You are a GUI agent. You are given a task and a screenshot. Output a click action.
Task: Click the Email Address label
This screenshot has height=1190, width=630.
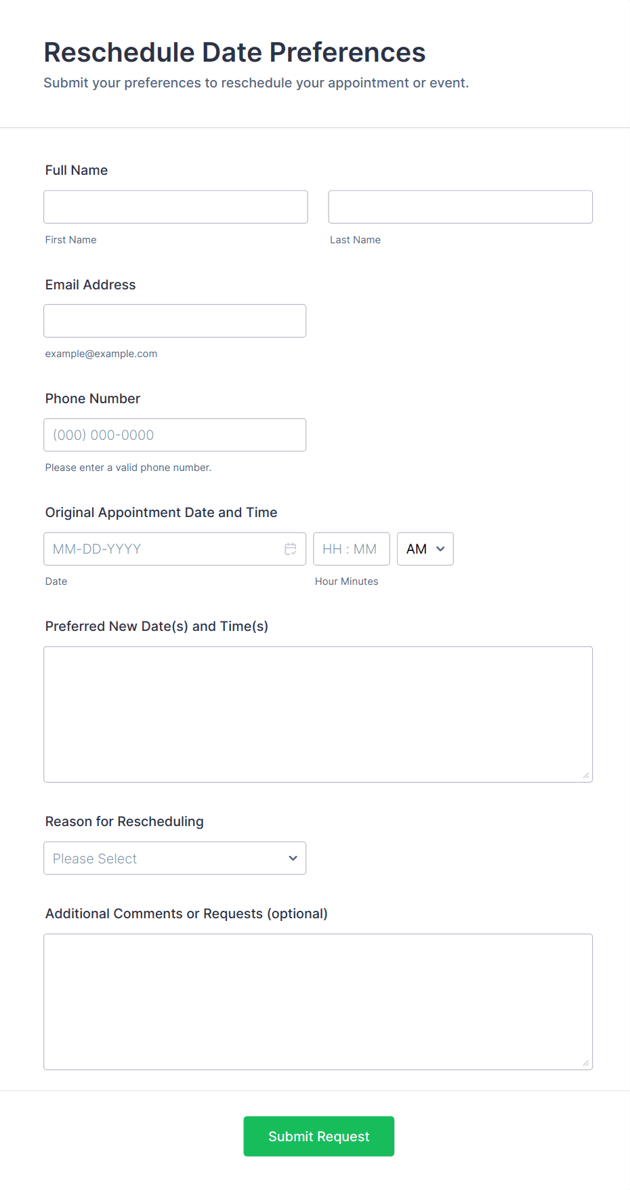(x=91, y=285)
